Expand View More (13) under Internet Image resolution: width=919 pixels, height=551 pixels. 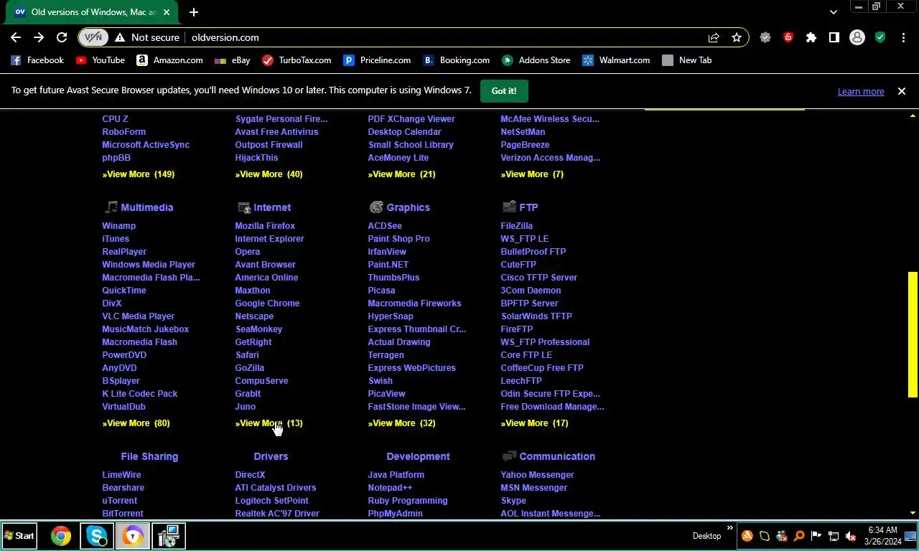click(x=269, y=423)
